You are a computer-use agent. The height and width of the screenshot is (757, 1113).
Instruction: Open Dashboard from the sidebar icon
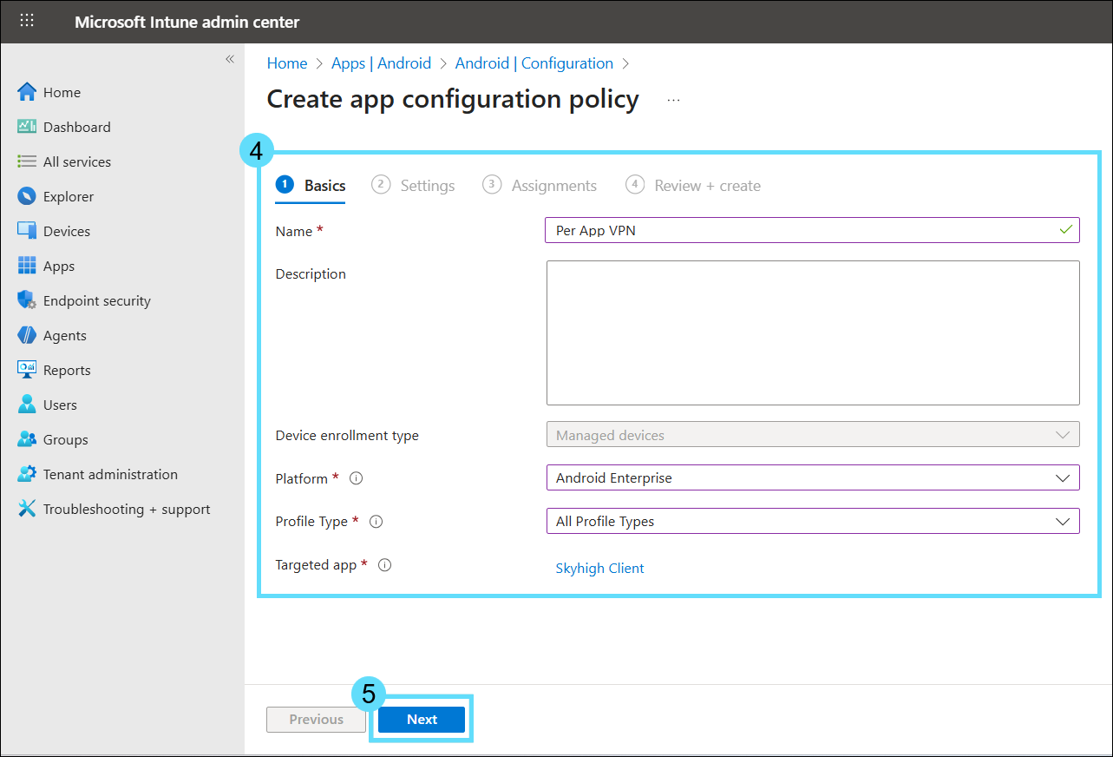pyautogui.click(x=27, y=127)
